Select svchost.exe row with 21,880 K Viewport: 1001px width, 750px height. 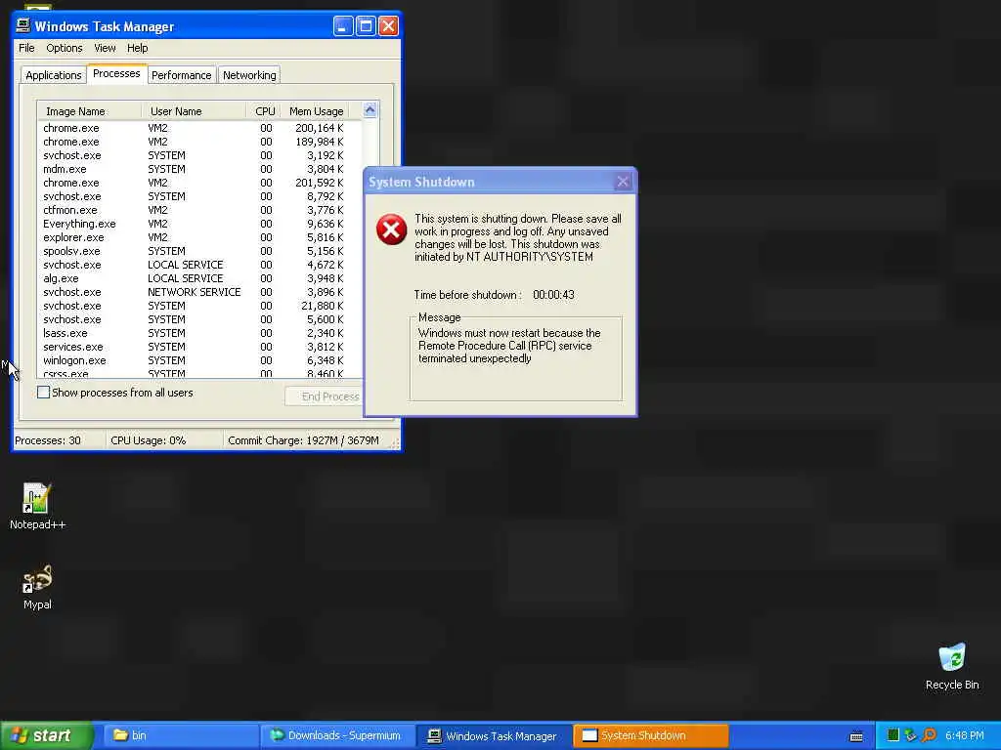(199, 306)
